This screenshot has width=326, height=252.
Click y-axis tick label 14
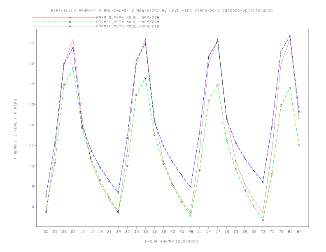(32, 84)
